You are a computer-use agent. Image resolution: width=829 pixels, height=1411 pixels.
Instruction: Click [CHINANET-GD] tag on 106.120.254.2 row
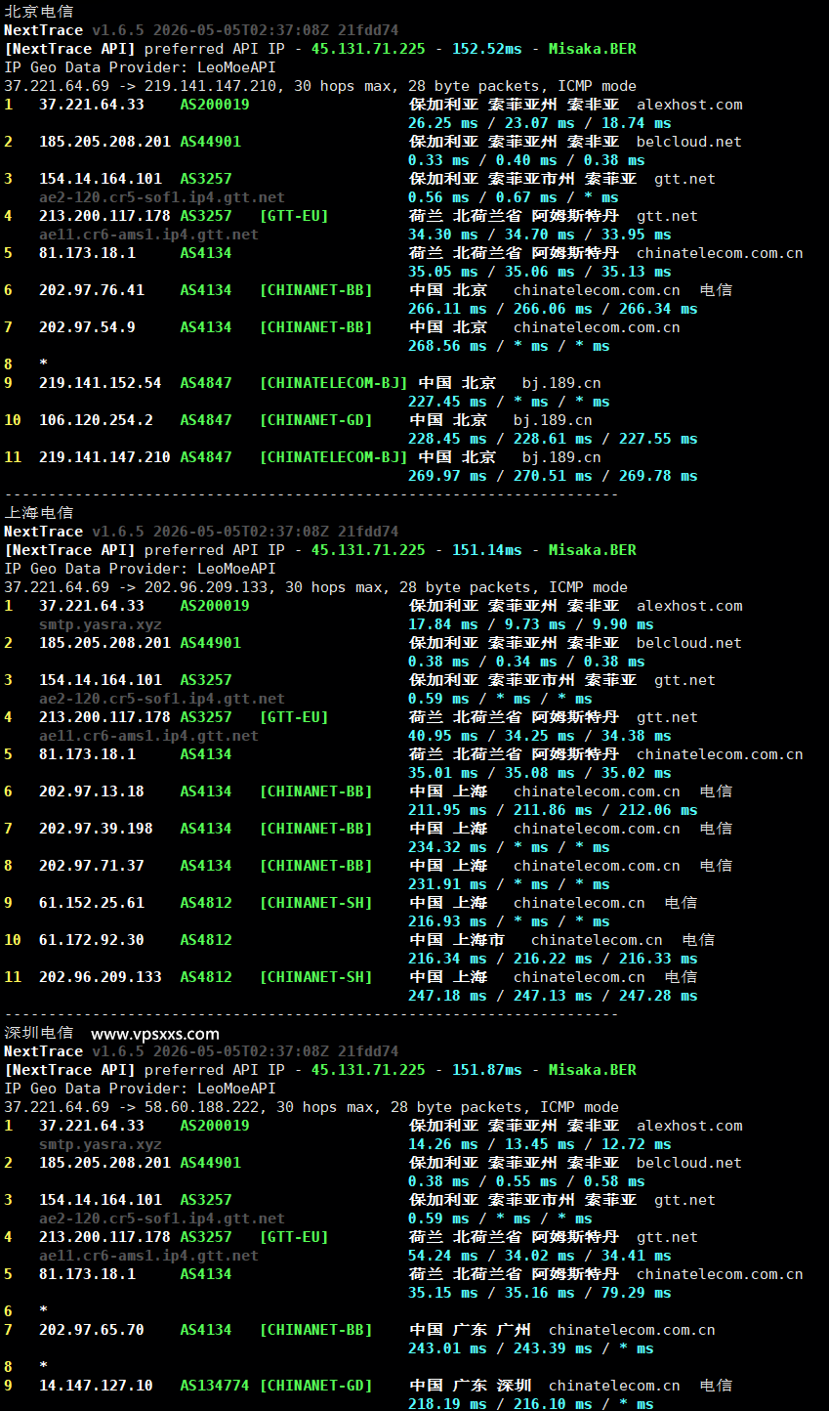[315, 420]
